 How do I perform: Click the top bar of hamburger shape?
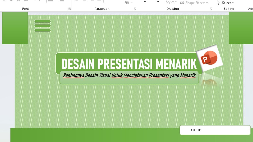[42, 21]
